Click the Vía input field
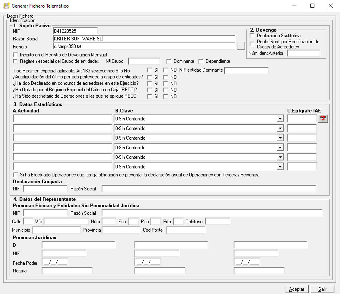Screen dimensions: 340x294 pos(66,221)
